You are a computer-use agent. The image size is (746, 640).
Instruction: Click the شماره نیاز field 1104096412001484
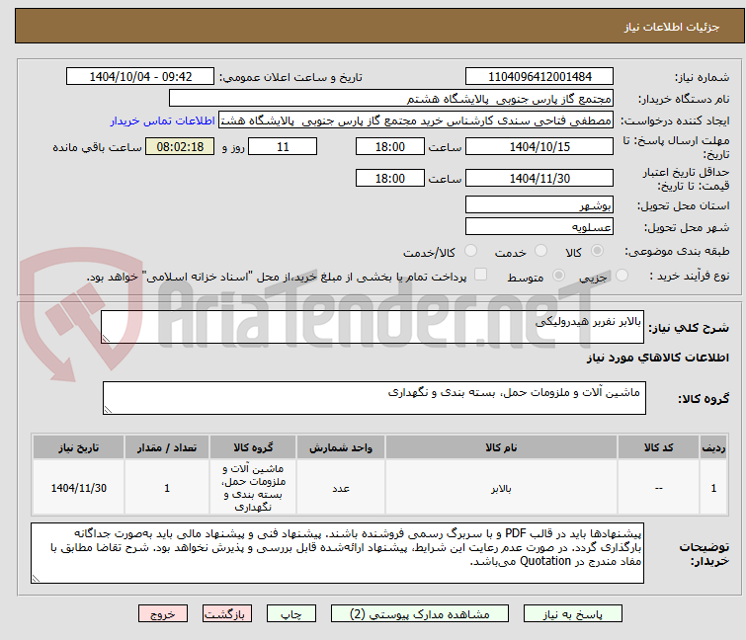(x=539, y=77)
